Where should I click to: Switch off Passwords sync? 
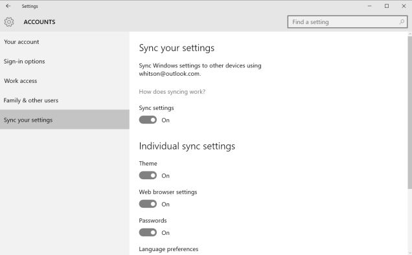pyautogui.click(x=148, y=232)
